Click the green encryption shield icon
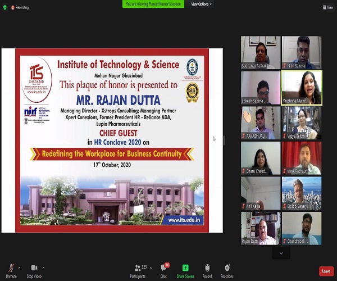This screenshot has height=281, width=337. click(5, 7)
